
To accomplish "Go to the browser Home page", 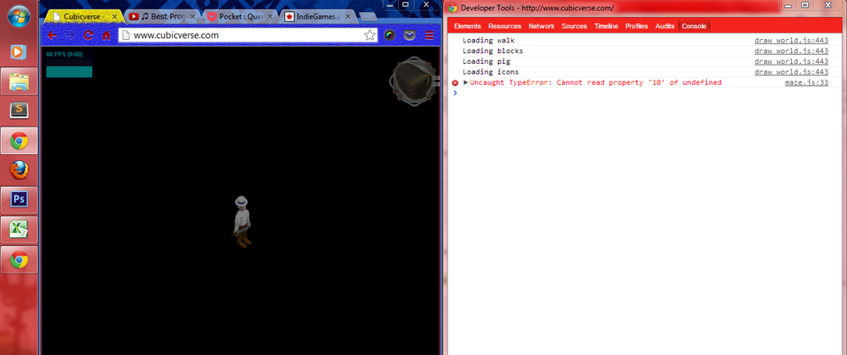I will (x=106, y=35).
